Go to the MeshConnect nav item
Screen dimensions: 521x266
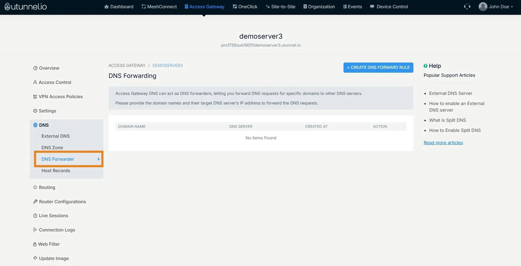coord(159,6)
